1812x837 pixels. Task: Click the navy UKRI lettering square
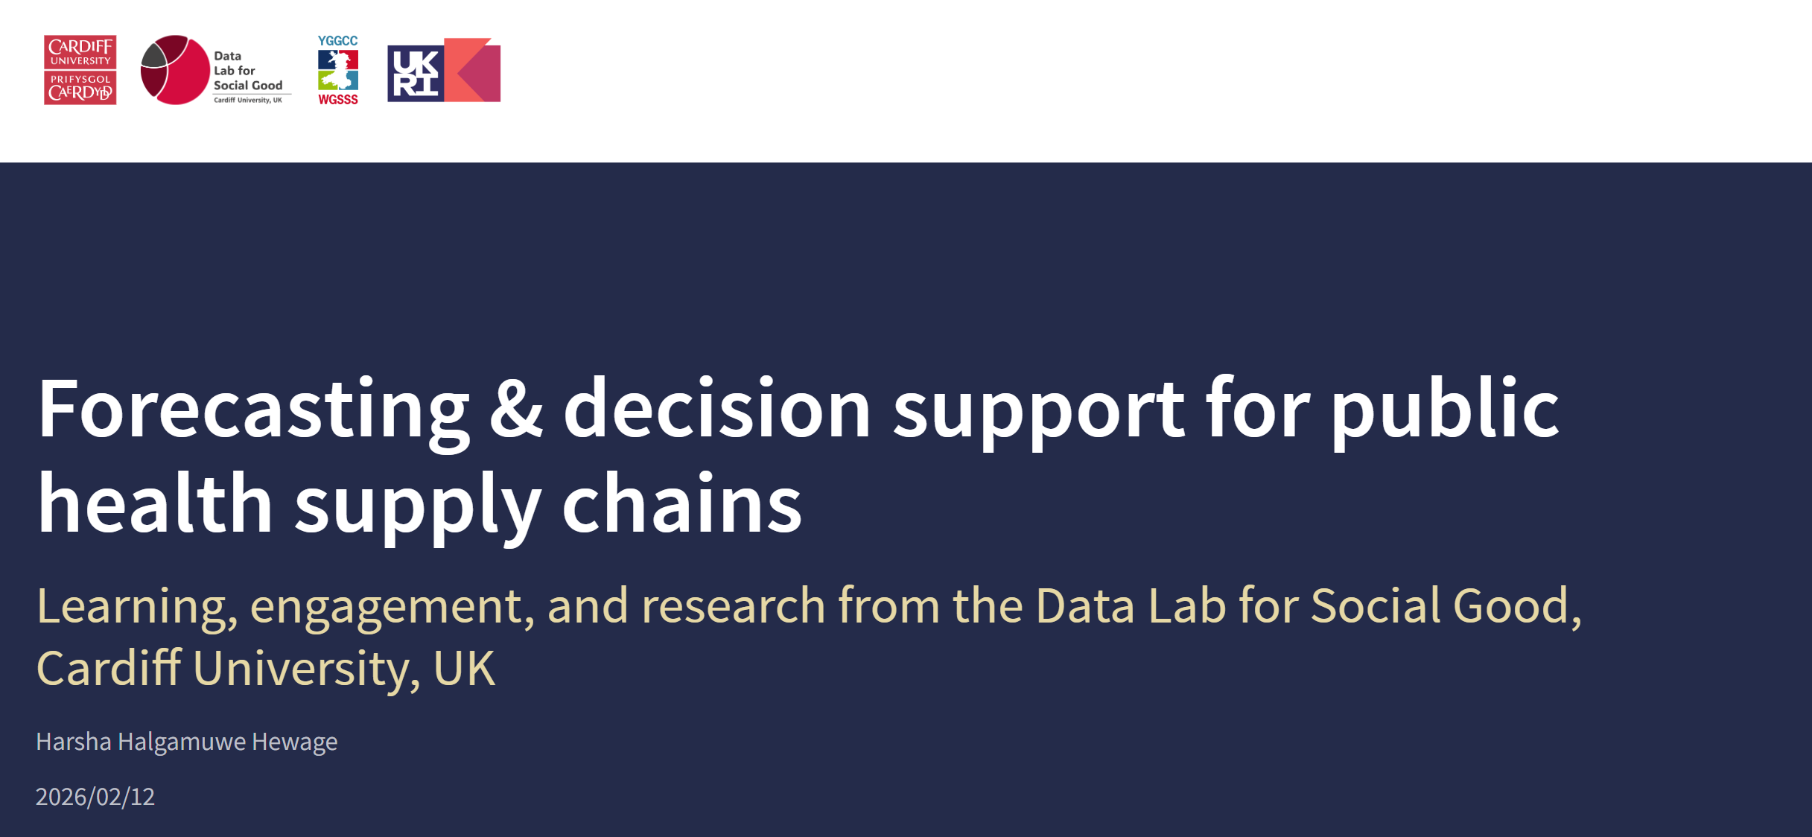415,73
